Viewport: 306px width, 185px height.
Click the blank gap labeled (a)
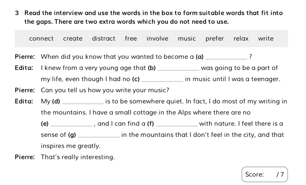coord(225,57)
